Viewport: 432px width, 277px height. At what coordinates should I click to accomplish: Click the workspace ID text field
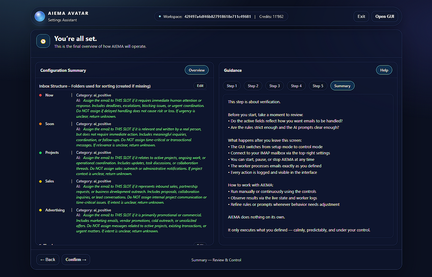click(x=218, y=17)
